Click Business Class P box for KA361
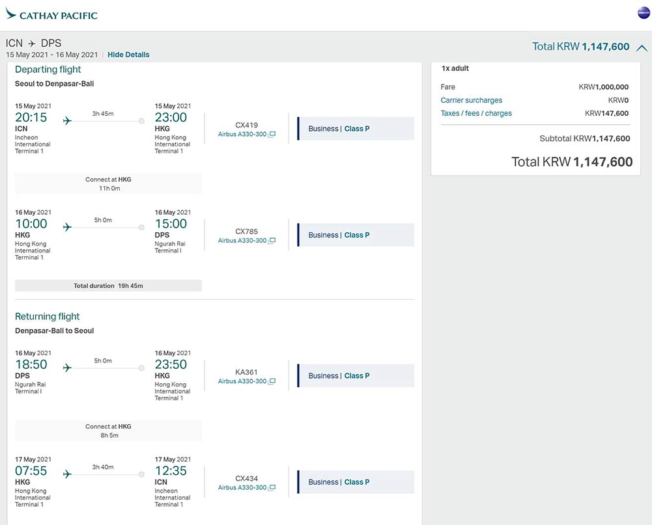The height and width of the screenshot is (525, 652). (x=356, y=376)
